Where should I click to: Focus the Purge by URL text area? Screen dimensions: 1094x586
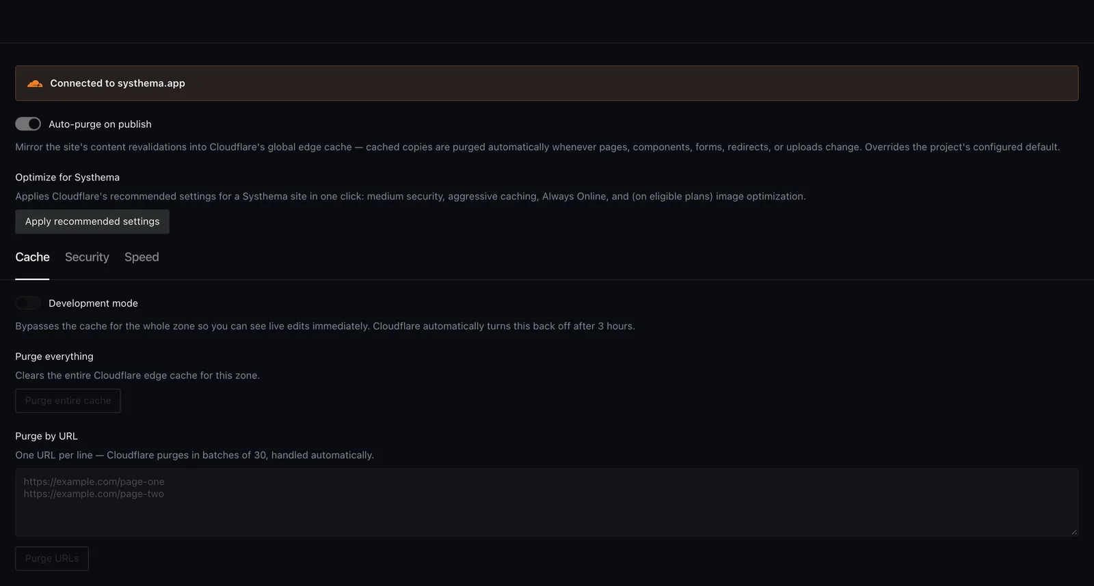[x=546, y=502]
